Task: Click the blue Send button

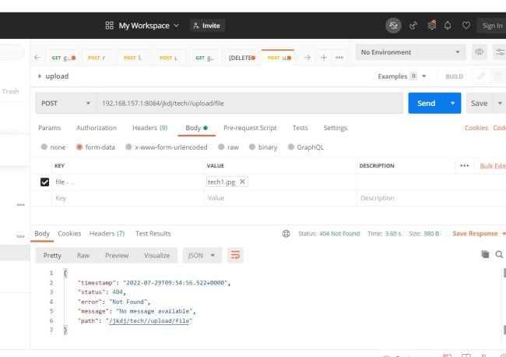Action: coord(427,104)
